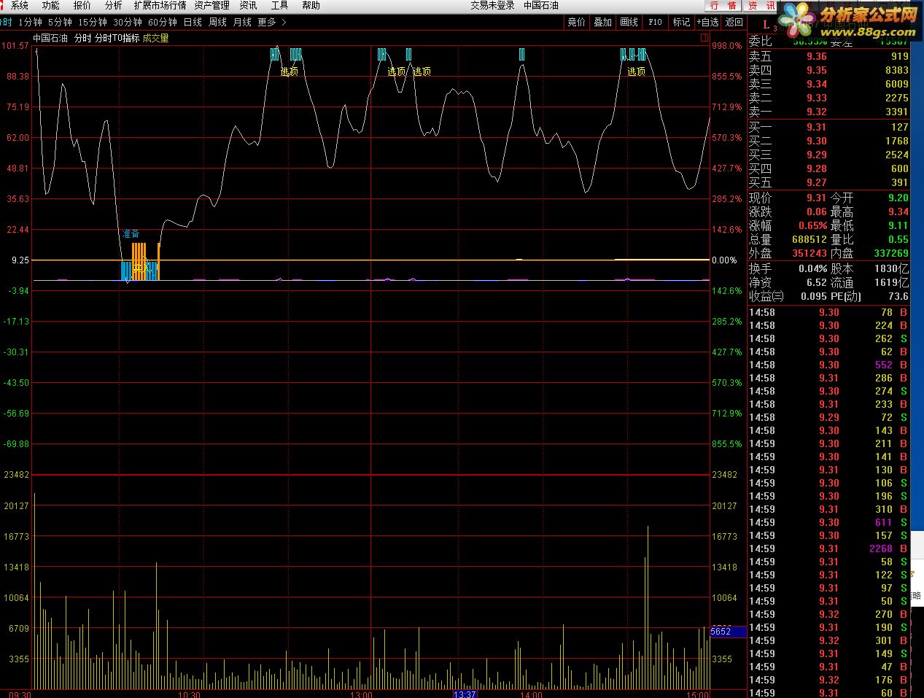
Task: Select the 60分钟 period tab
Action: click(x=163, y=23)
